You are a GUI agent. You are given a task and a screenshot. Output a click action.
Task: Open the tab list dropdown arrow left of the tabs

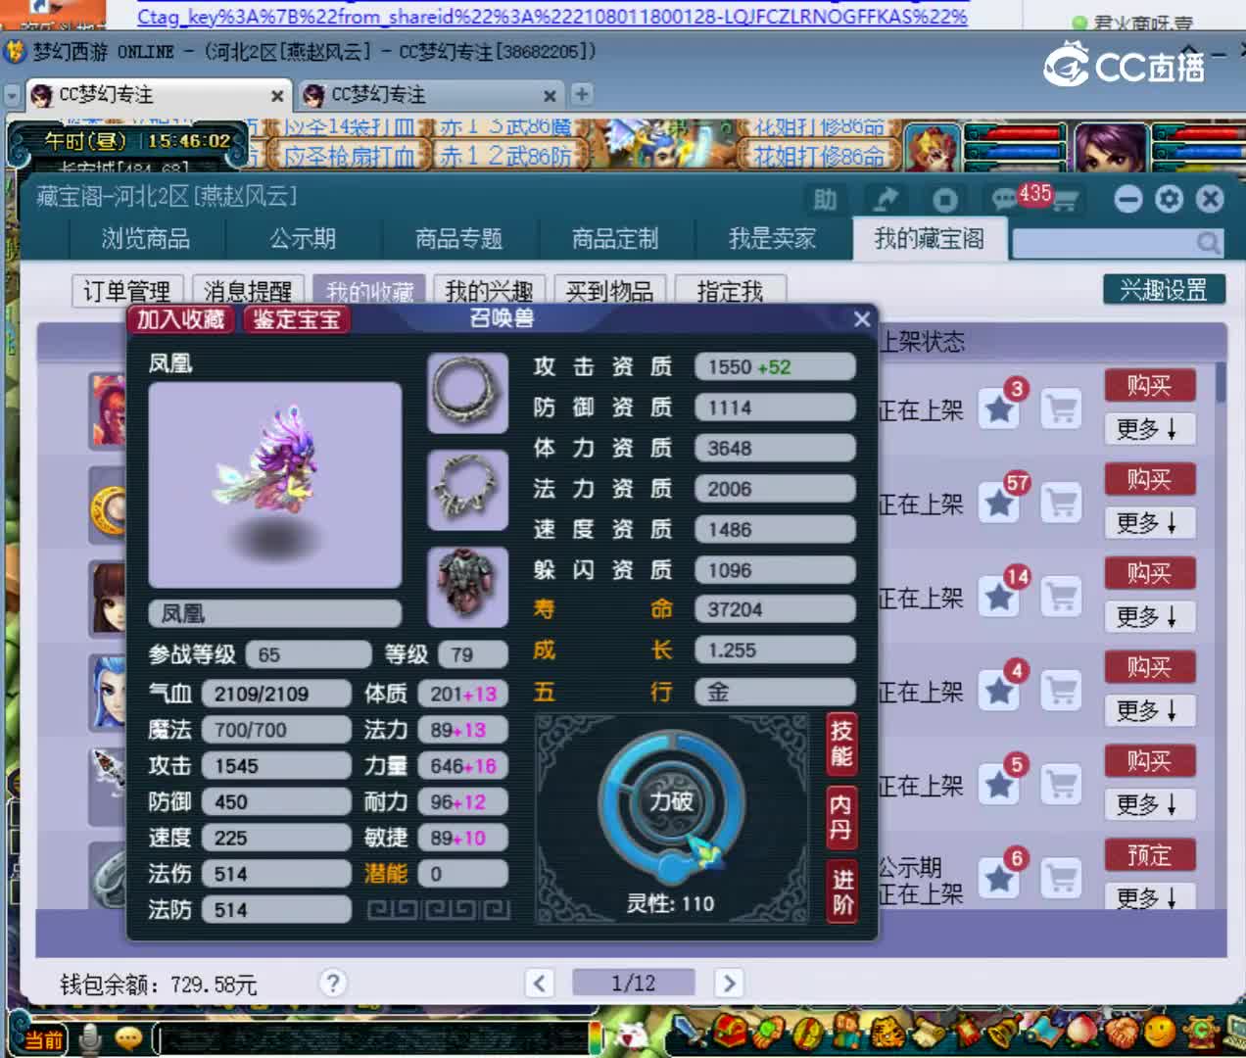(13, 96)
